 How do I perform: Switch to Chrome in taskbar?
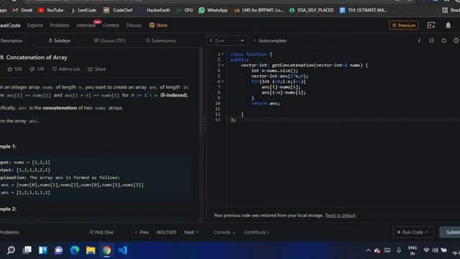(x=107, y=250)
